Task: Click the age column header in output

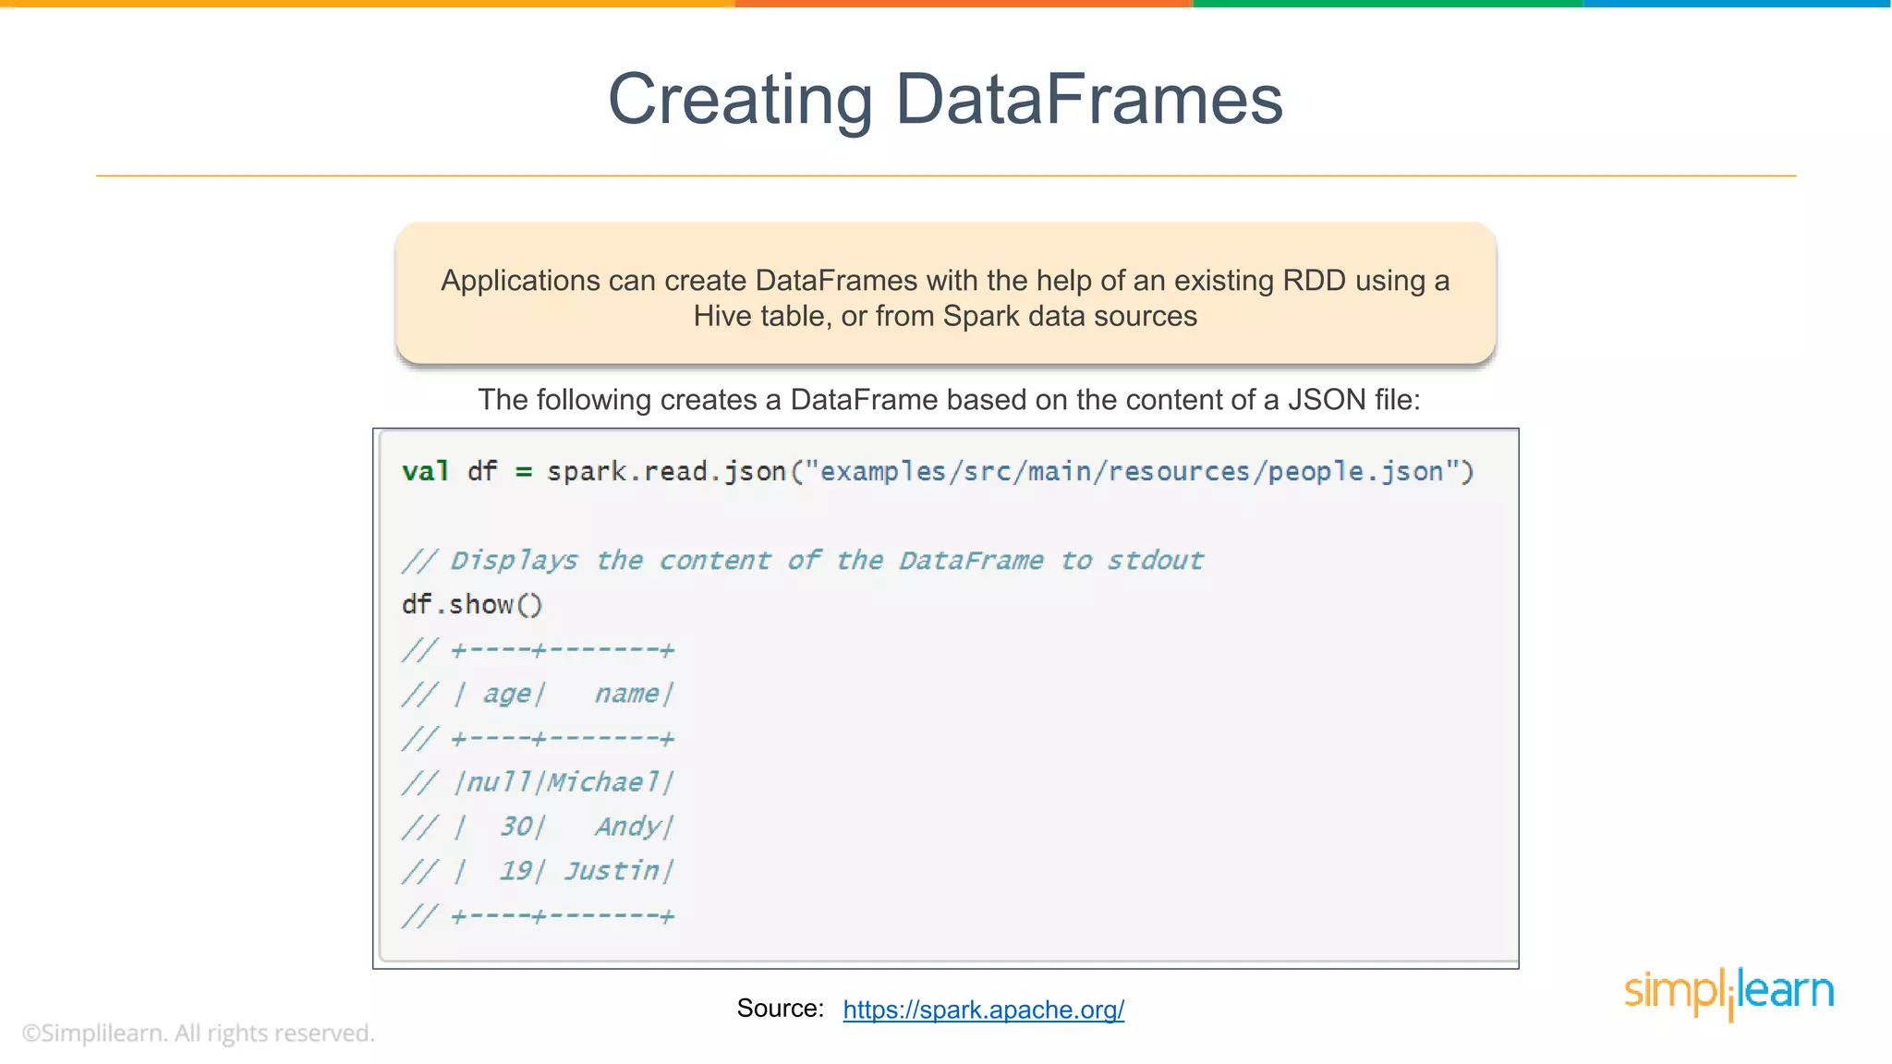Action: [x=506, y=694]
